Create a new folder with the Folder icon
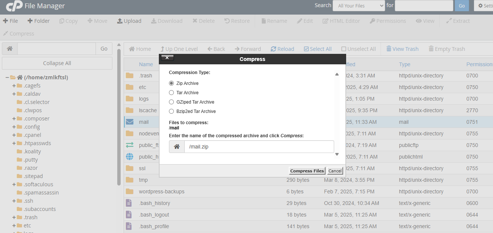493x233 pixels. point(30,21)
